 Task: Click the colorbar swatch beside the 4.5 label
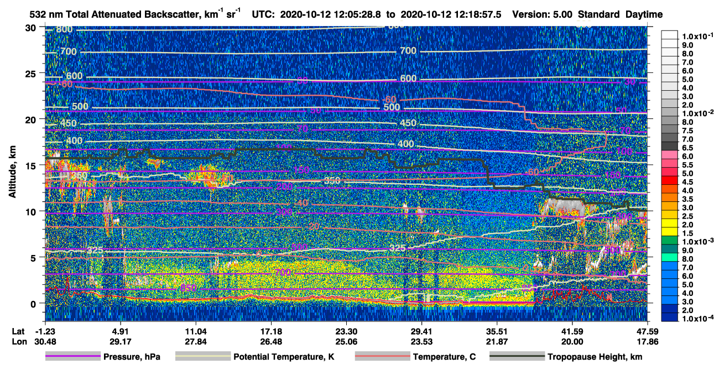tap(669, 181)
